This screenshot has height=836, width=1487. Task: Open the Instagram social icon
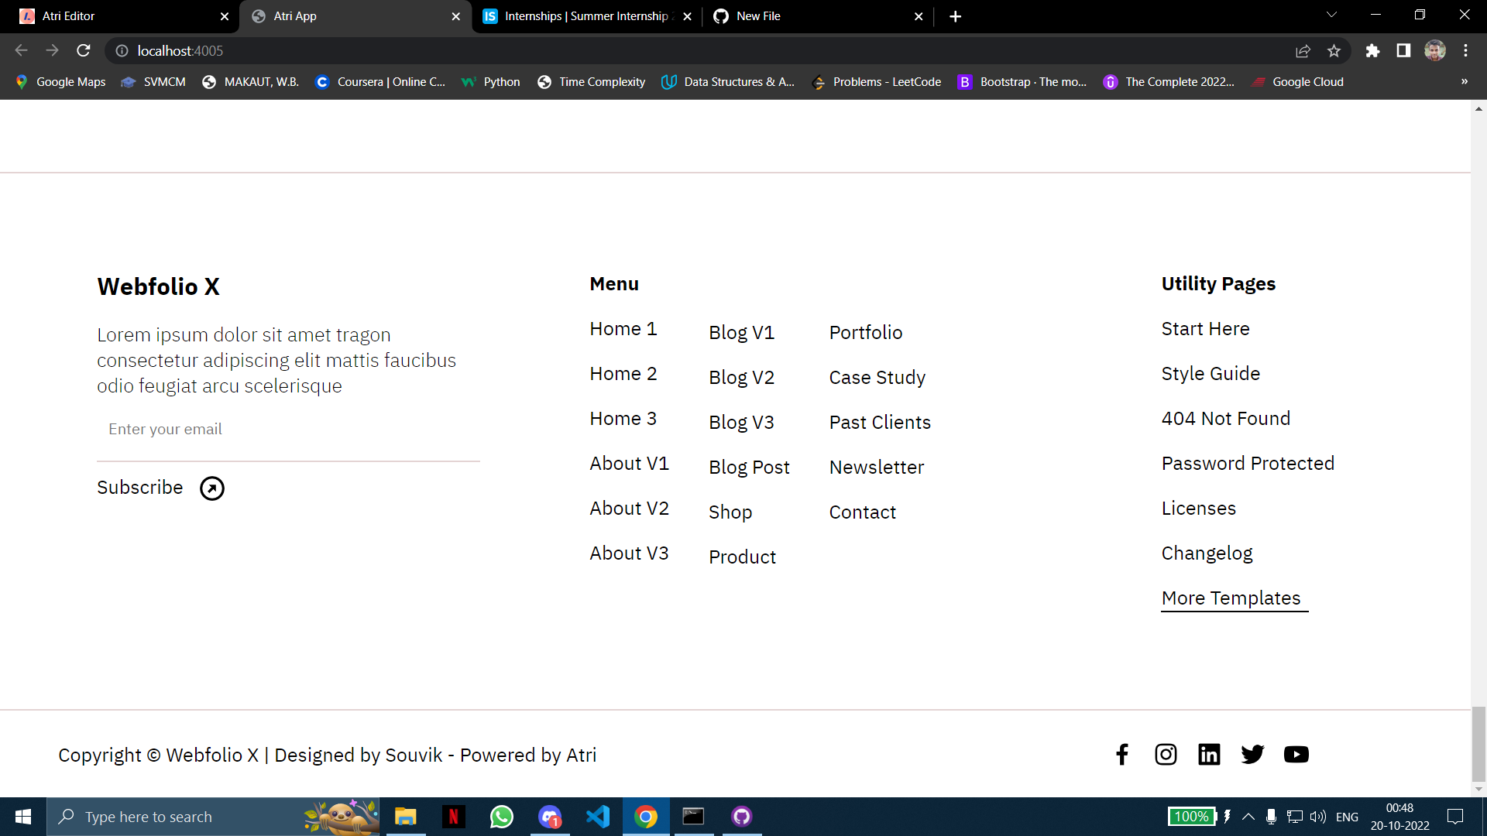[1166, 754]
